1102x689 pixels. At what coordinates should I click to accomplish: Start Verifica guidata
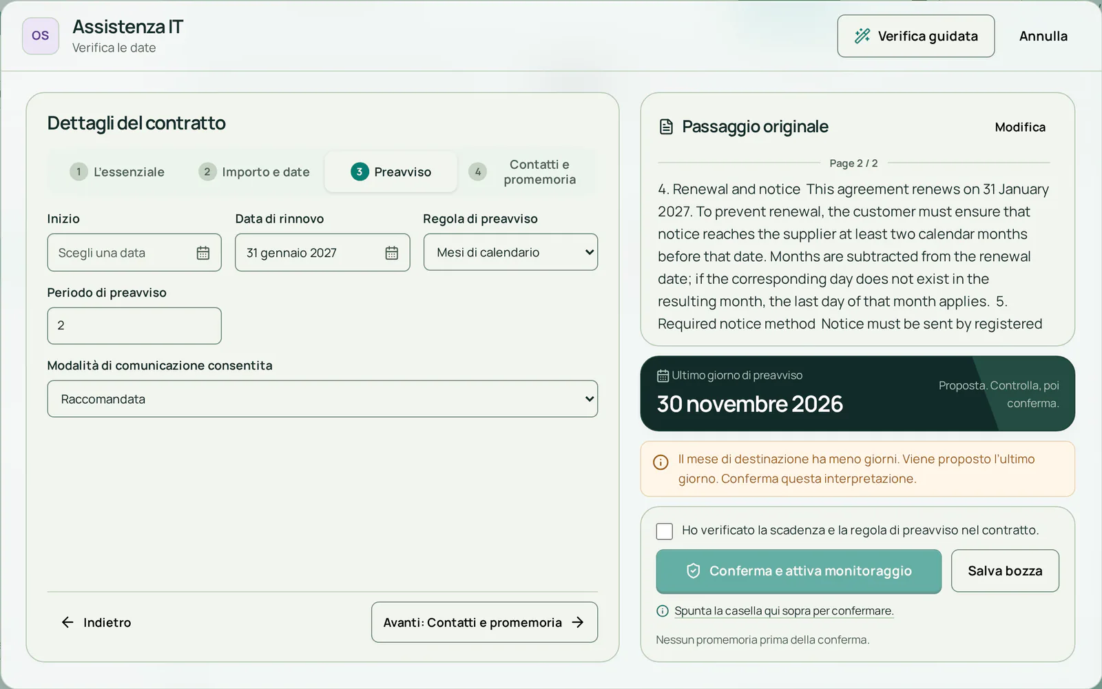pos(916,36)
